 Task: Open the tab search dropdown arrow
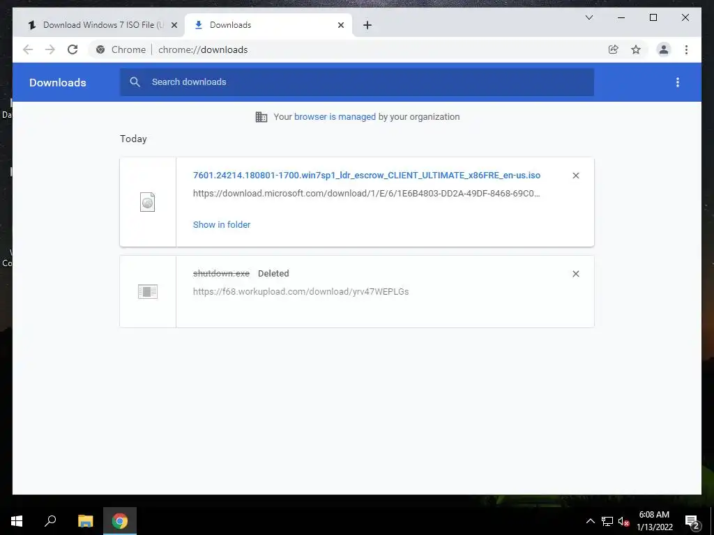coord(588,17)
